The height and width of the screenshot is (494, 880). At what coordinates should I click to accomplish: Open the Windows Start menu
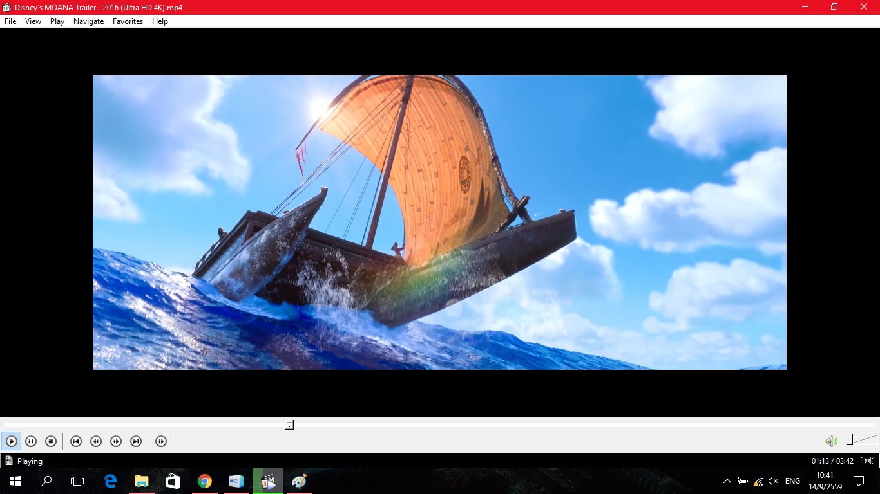(x=15, y=481)
